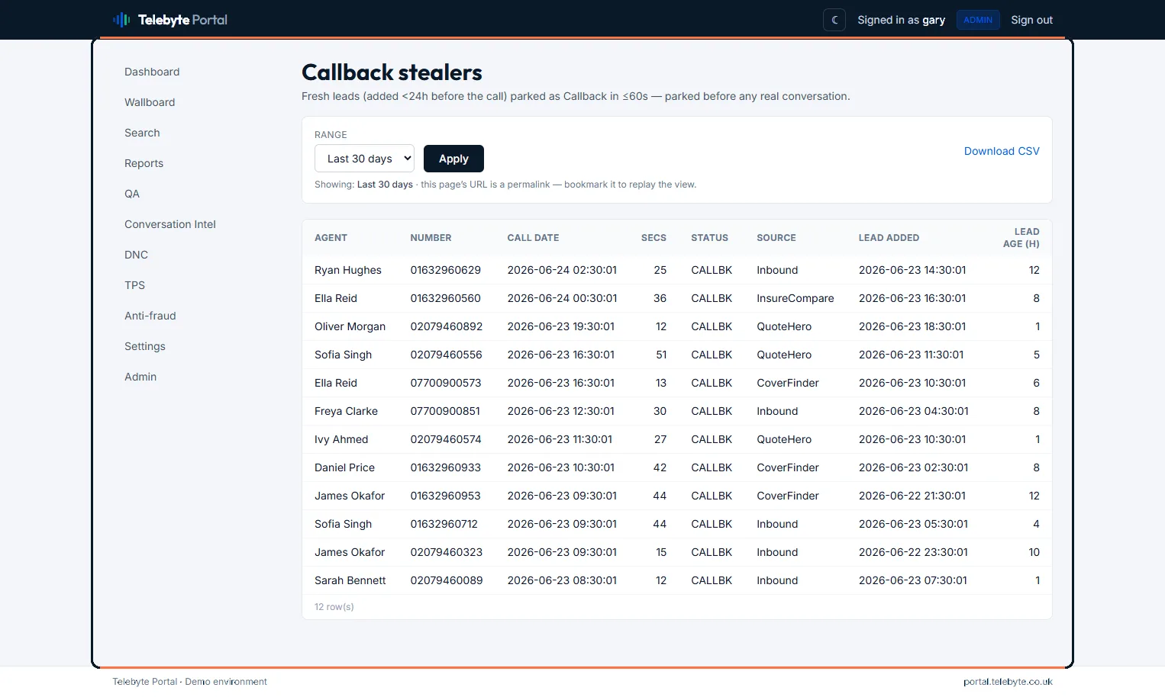Navigate to Reports
This screenshot has height=697, width=1165.
pos(144,163)
